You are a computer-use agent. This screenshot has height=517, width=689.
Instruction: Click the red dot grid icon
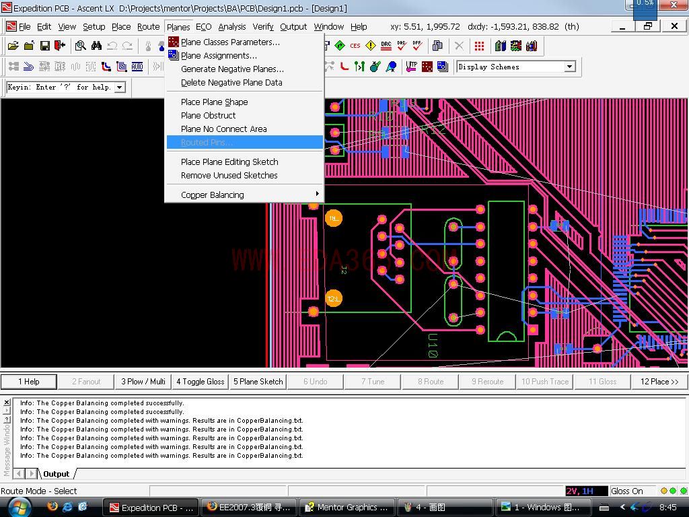click(x=479, y=46)
